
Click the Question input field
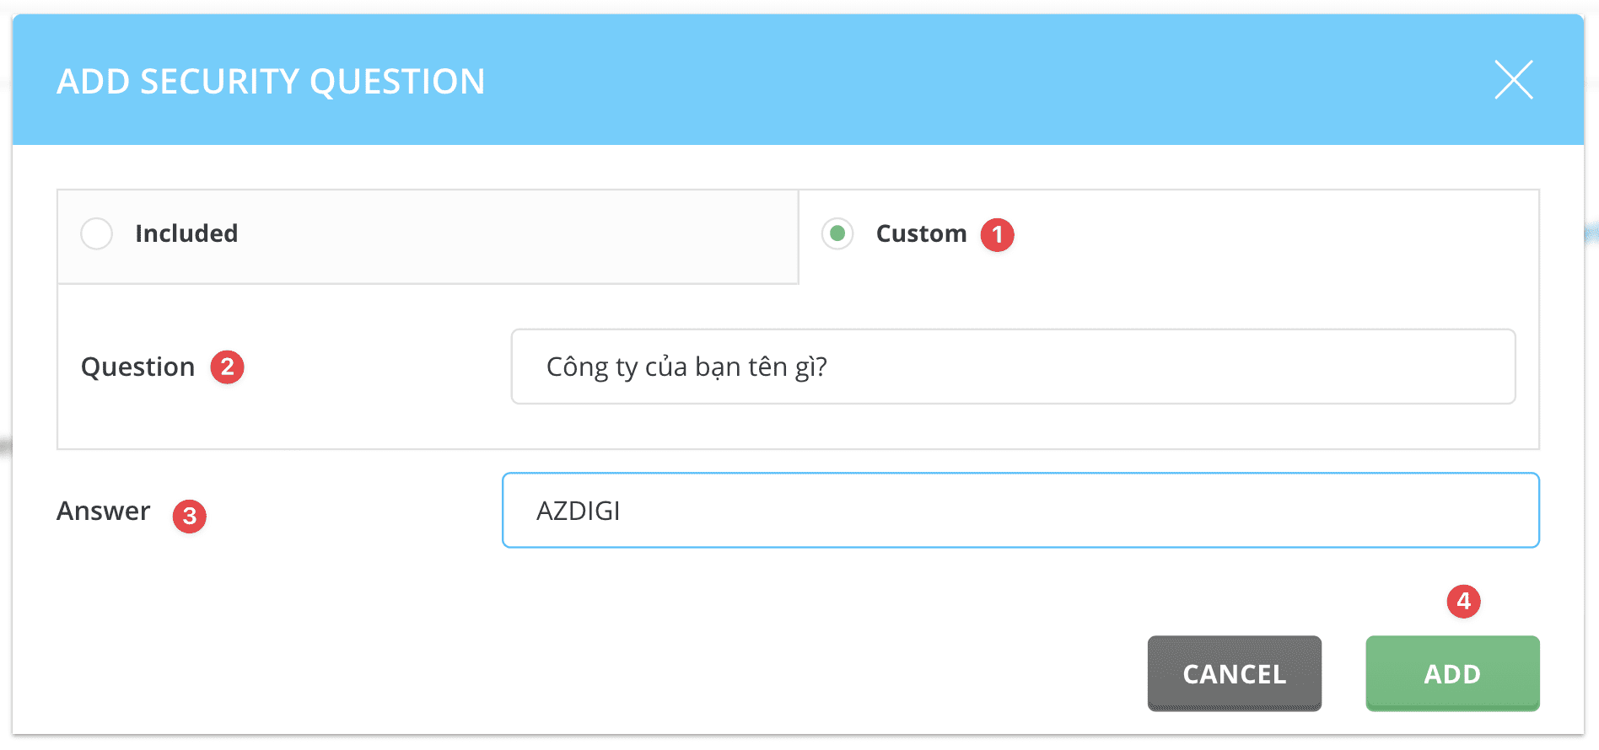(1013, 367)
